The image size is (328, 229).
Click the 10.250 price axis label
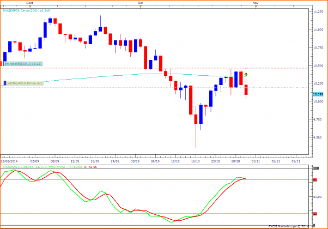318,83
